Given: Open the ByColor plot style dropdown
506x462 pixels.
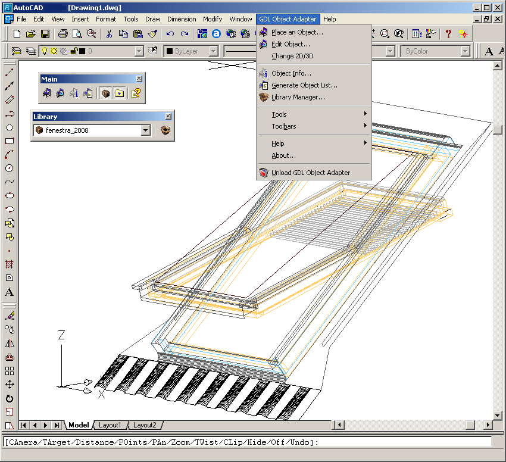Looking at the screenshot, I should pyautogui.click(x=465, y=51).
